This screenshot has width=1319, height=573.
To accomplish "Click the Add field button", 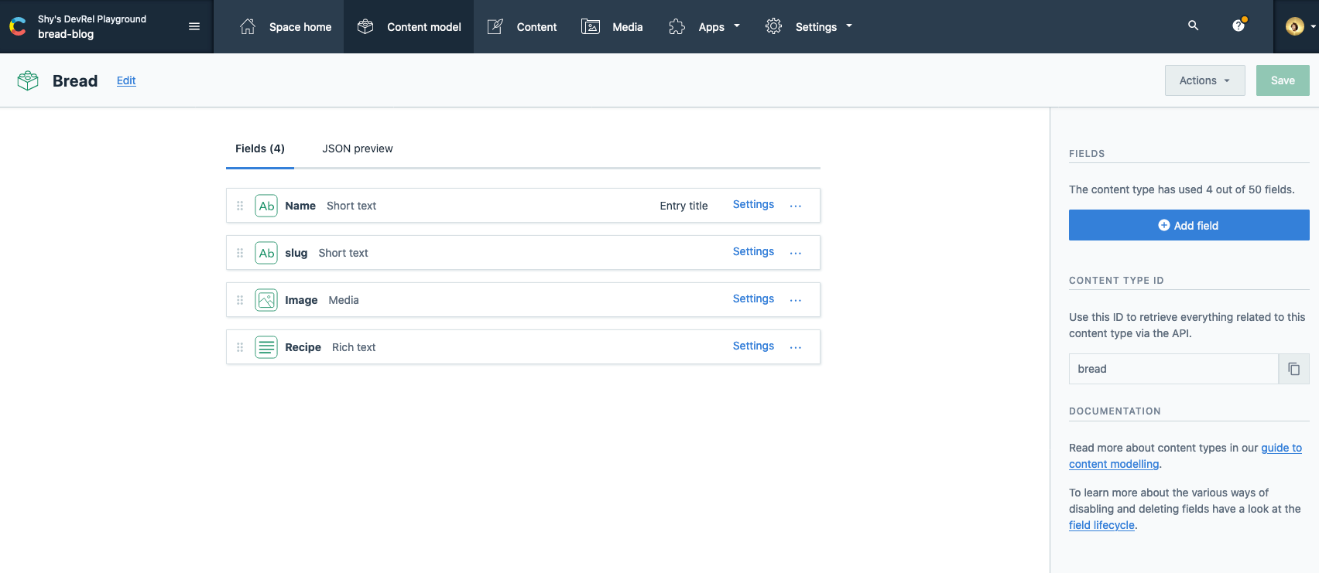I will click(1189, 225).
